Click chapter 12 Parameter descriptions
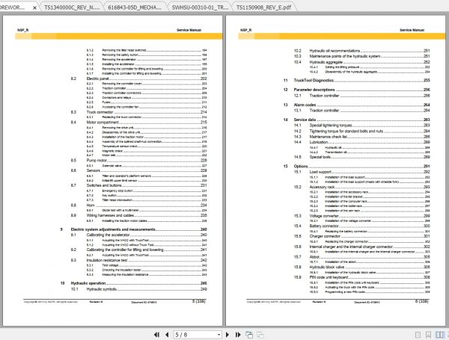 point(357,90)
